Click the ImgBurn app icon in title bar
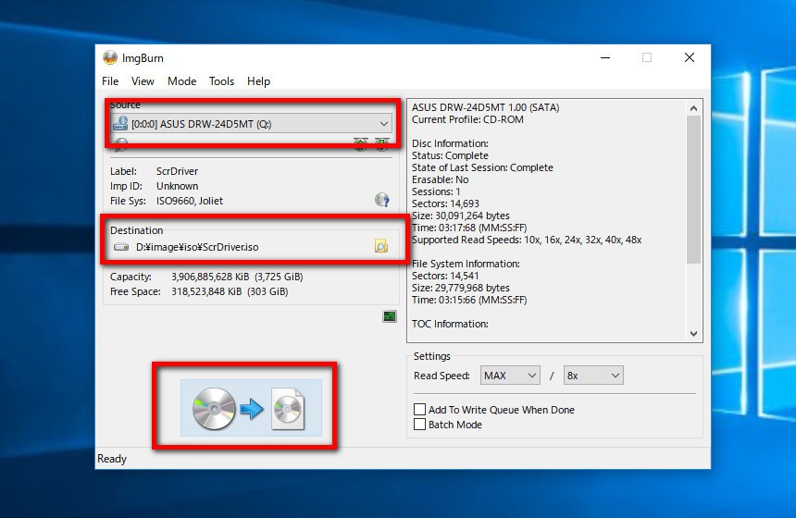Screen dimensions: 796x518 [110, 57]
